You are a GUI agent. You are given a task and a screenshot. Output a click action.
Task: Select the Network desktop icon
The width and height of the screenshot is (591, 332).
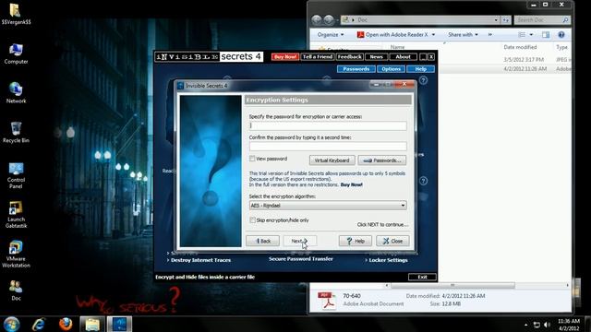[16, 92]
